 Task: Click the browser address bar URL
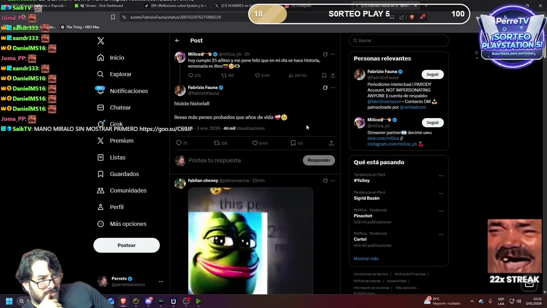click(x=175, y=17)
